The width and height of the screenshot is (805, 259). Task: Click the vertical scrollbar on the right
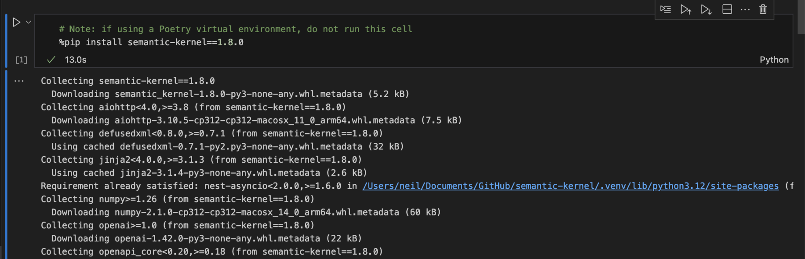point(801,18)
